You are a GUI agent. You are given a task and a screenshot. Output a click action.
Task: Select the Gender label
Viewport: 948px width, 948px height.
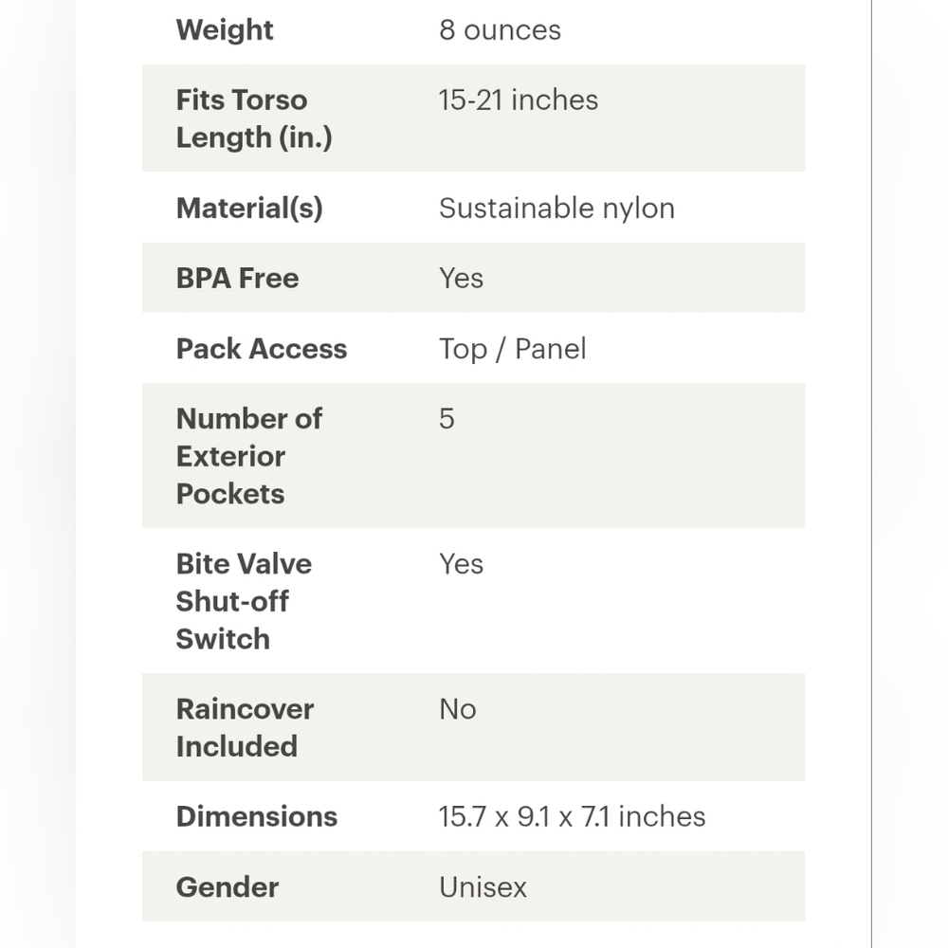[228, 887]
